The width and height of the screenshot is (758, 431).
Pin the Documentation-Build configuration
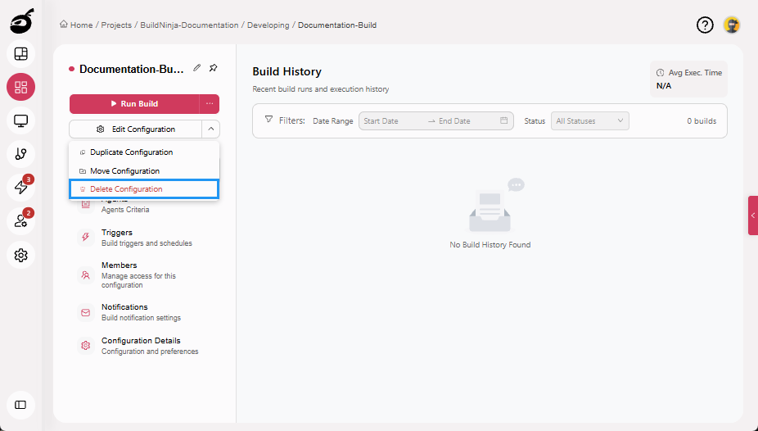pyautogui.click(x=213, y=68)
